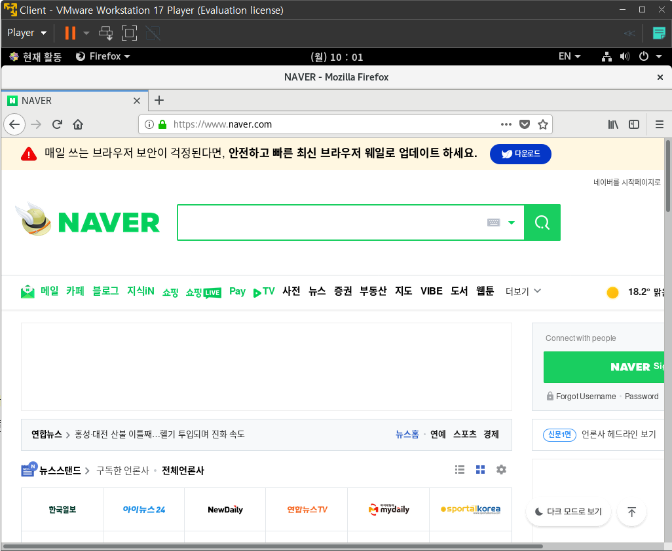Open the Firefox application menu in top bar
672x551 pixels.
103,56
